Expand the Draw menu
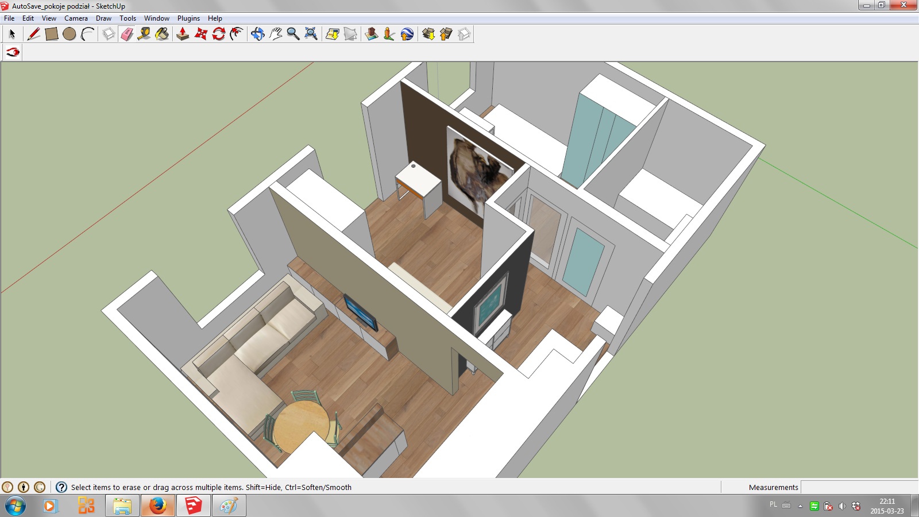The height and width of the screenshot is (517, 919). [x=103, y=18]
